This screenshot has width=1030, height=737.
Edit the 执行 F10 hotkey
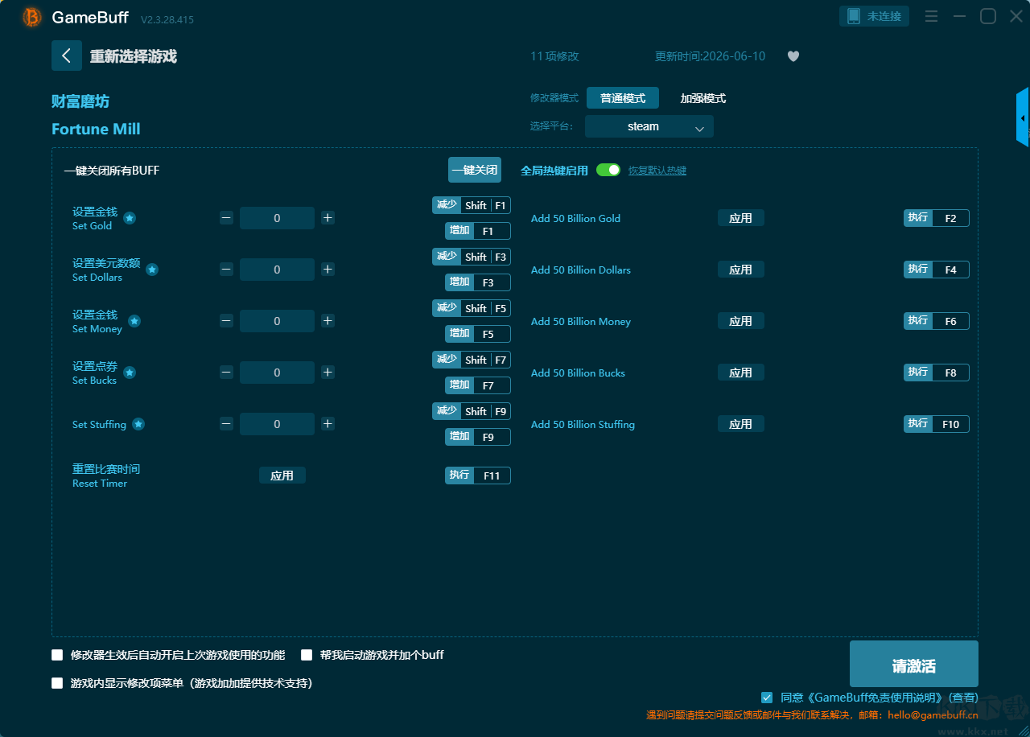(937, 424)
